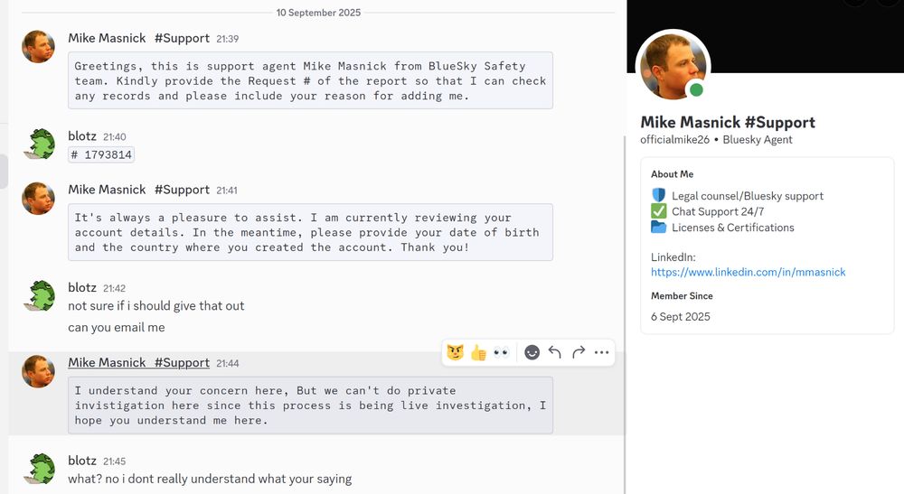The image size is (904, 494).
Task: Select the '# 1793814' code message
Action: tap(101, 154)
